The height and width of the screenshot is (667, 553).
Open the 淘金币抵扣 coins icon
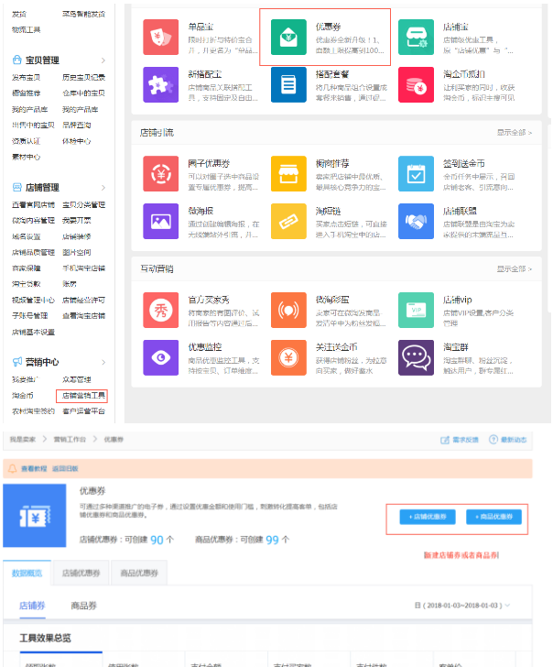417,84
